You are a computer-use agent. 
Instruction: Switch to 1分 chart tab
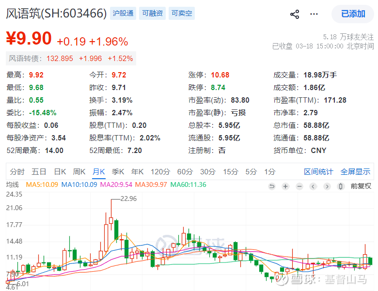270,172
